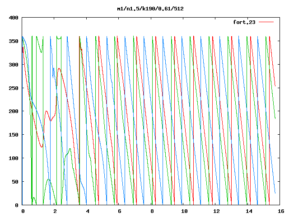Click x-axis label 2

(x=55, y=211)
